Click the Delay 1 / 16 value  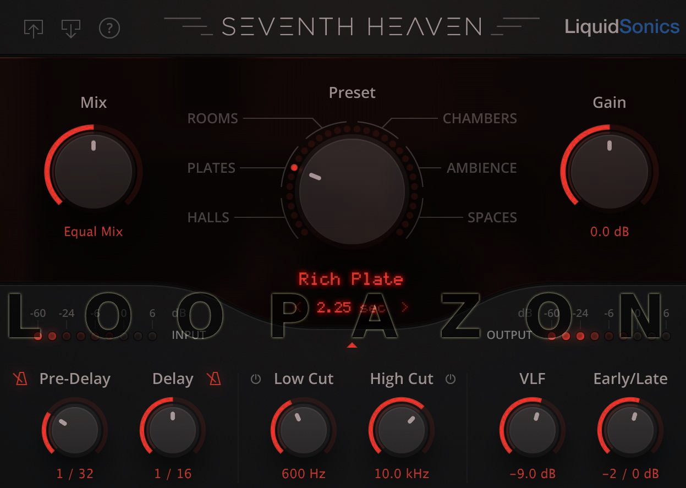click(173, 474)
